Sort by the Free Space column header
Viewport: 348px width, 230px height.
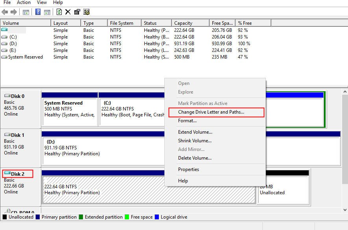[x=223, y=23]
